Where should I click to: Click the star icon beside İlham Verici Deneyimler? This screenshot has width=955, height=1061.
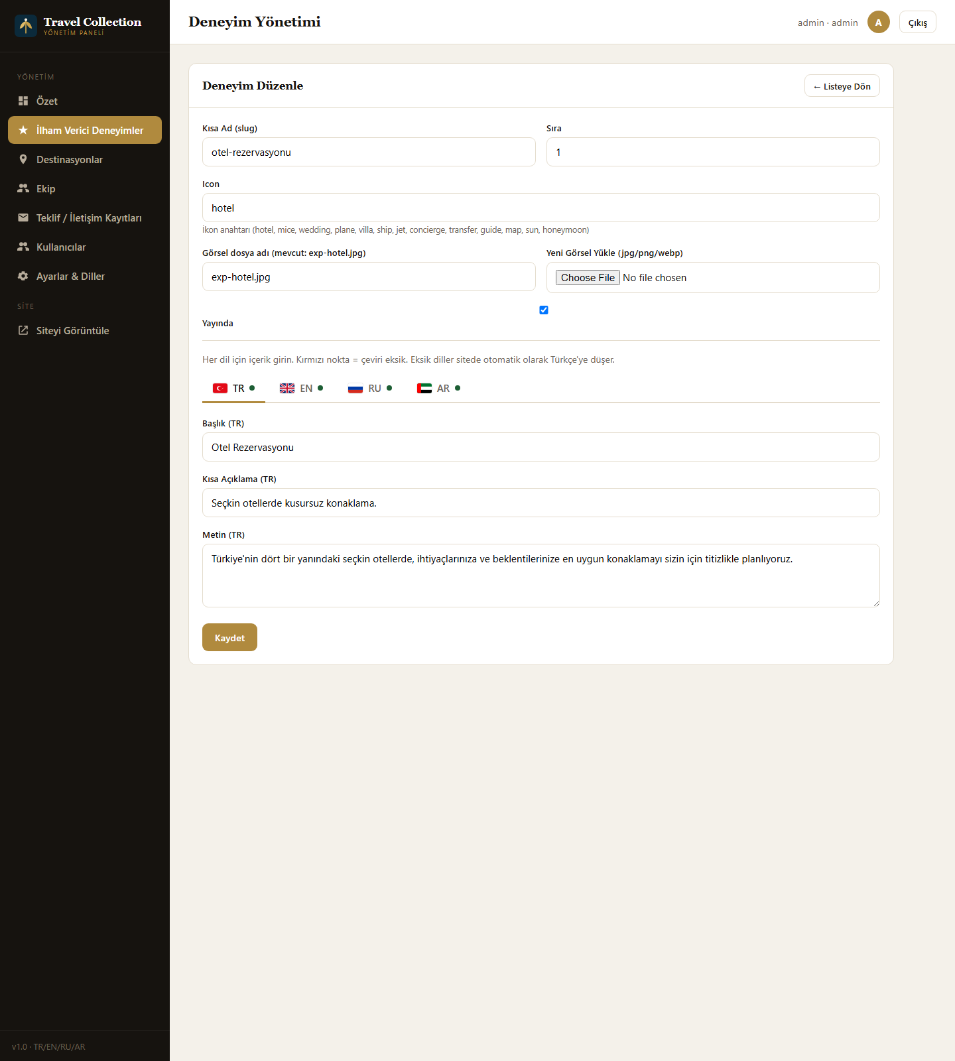point(23,130)
